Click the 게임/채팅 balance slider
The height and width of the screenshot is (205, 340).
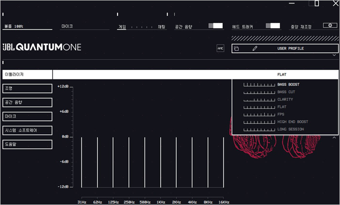pos(142,27)
